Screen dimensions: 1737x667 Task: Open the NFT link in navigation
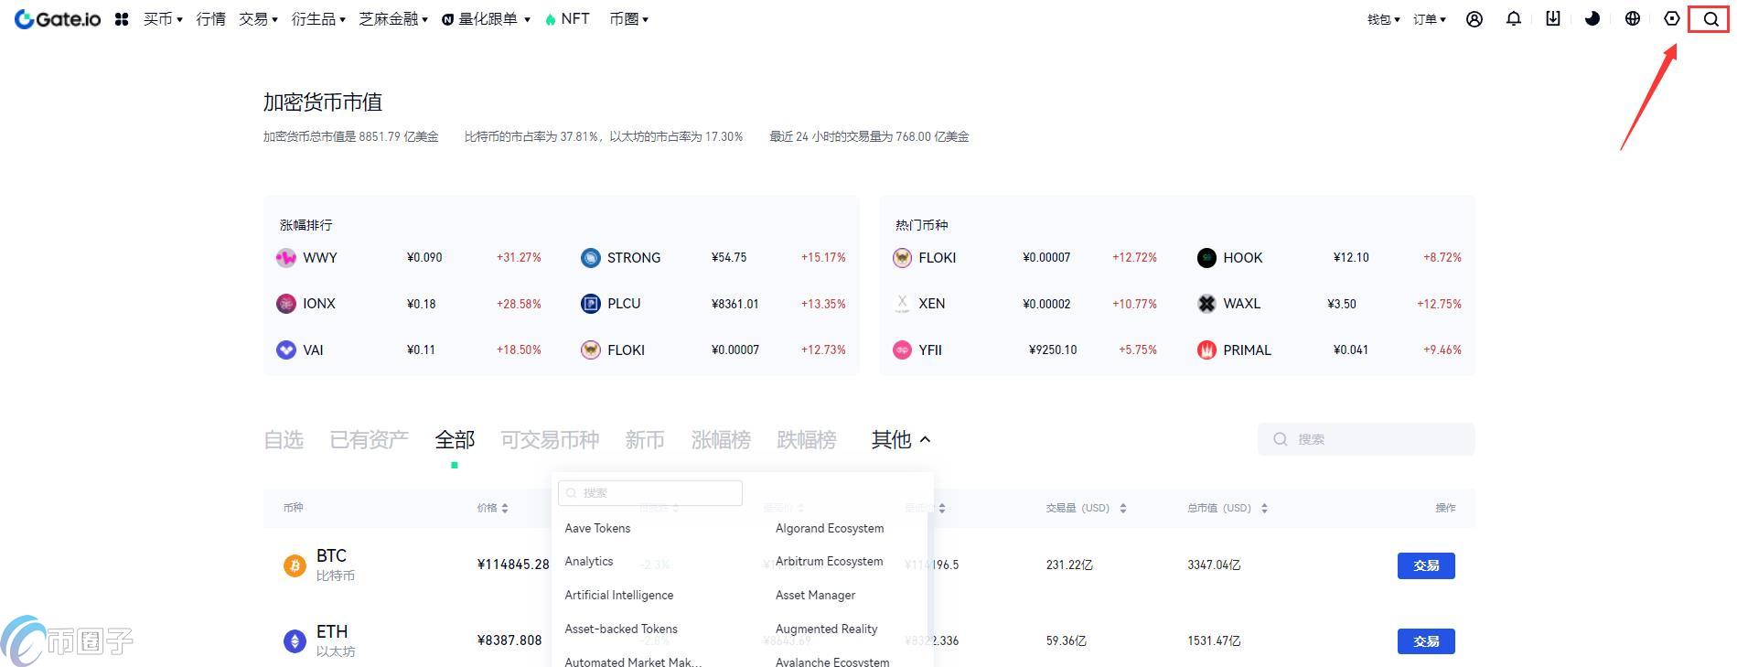567,19
